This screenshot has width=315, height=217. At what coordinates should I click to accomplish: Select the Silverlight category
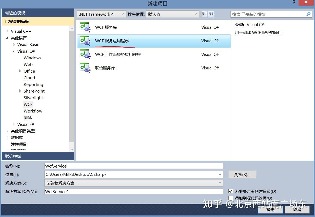click(x=33, y=98)
